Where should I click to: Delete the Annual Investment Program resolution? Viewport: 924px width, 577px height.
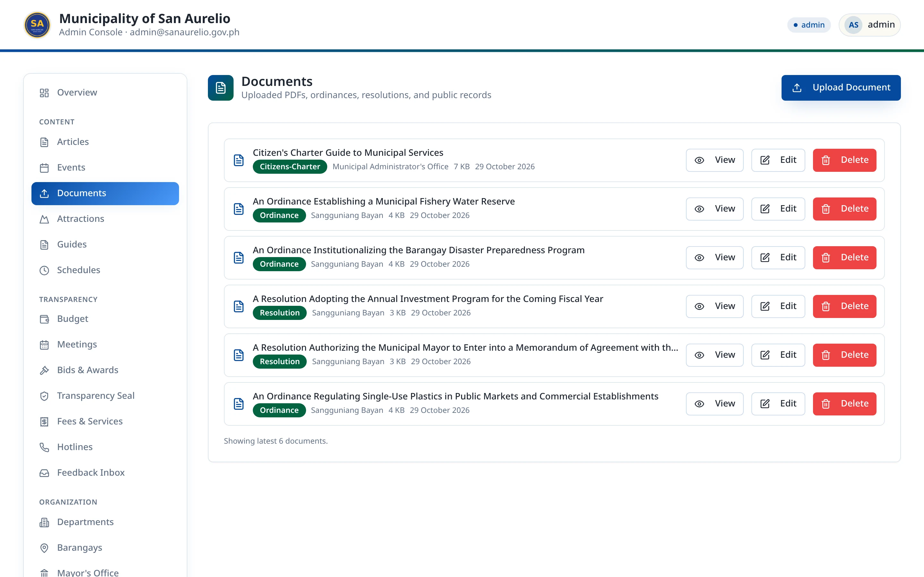point(844,306)
